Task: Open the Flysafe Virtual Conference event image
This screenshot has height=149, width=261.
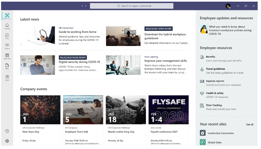Action: coord(169,110)
